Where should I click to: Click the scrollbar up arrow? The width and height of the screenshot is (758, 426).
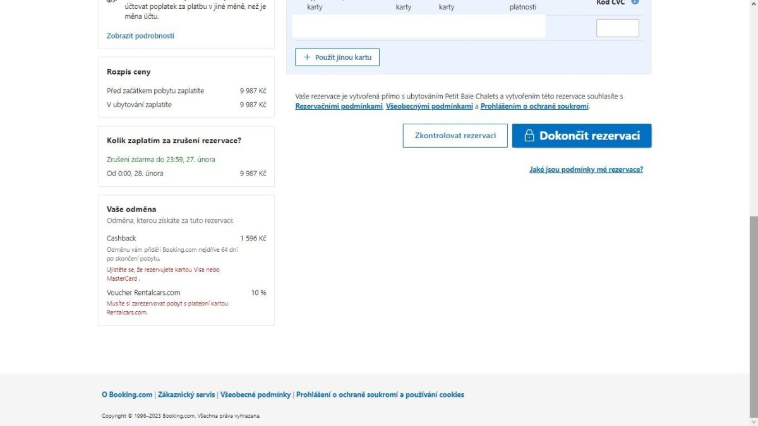pos(754,4)
